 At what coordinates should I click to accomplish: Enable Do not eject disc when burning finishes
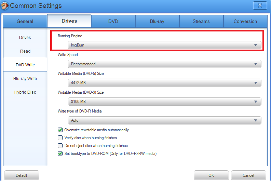(60, 146)
